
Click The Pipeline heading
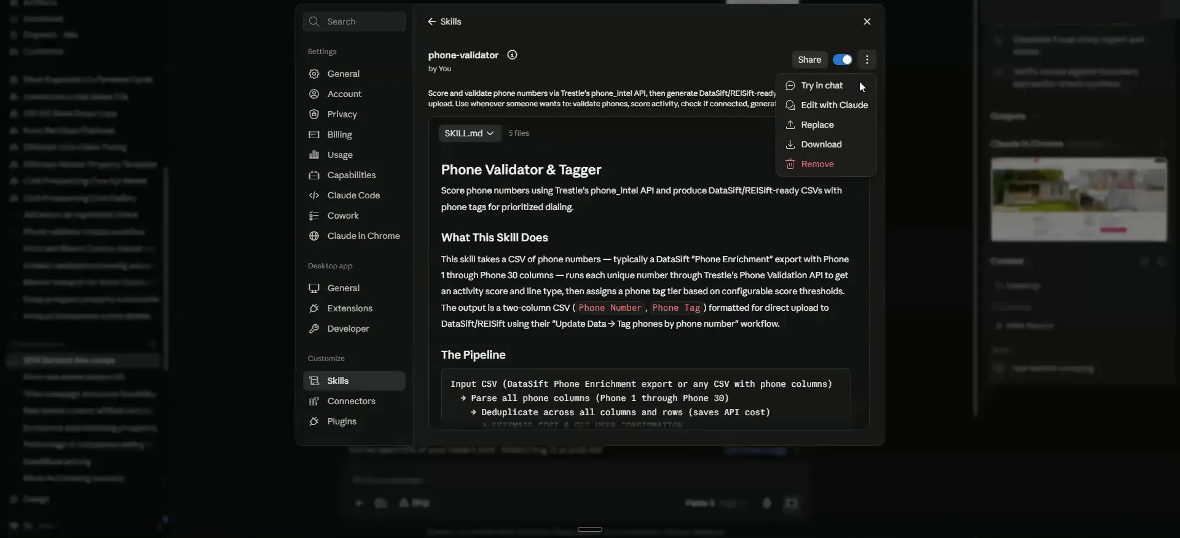click(473, 355)
